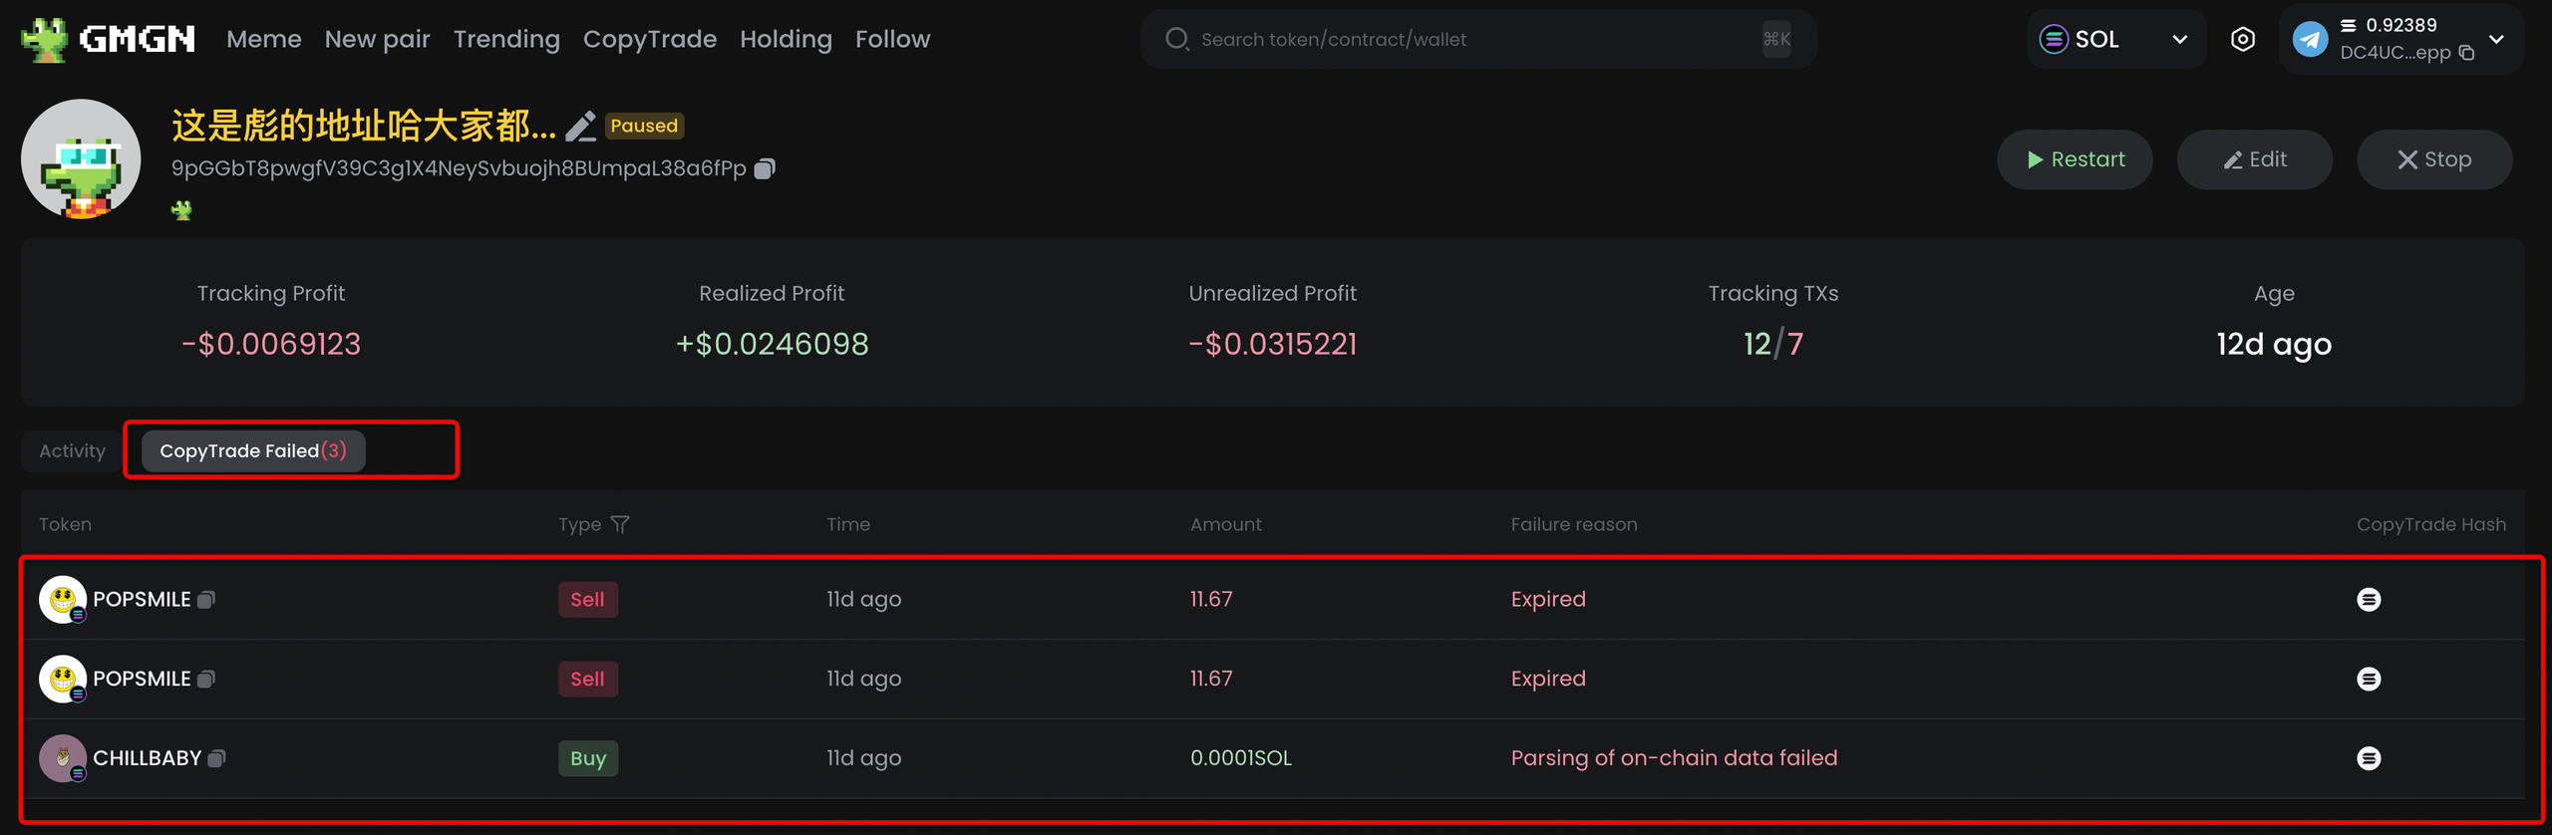
Task: Click the wallet avatar picture
Action: [x=81, y=159]
